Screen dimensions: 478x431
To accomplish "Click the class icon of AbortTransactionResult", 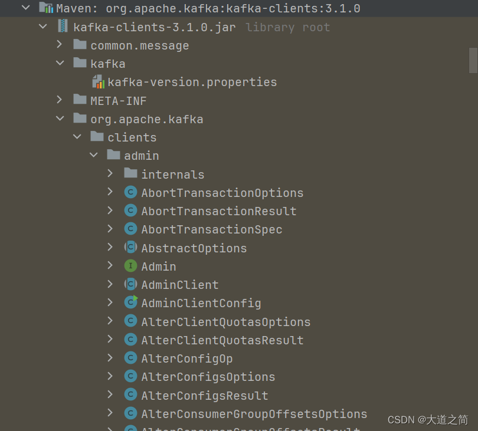I will pos(130,210).
